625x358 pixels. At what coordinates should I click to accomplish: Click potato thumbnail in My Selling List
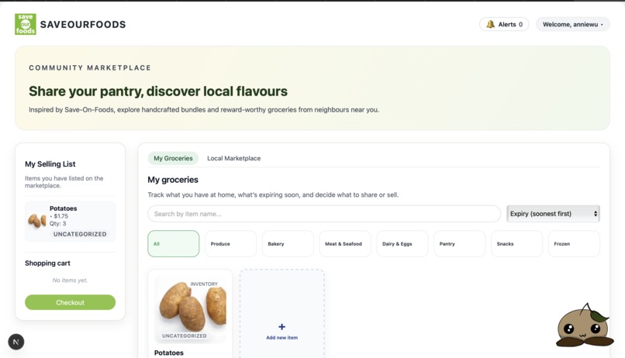37,220
